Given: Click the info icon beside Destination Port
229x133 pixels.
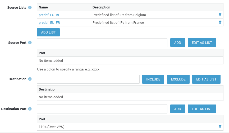Looking at the screenshot, I should click(30, 109).
